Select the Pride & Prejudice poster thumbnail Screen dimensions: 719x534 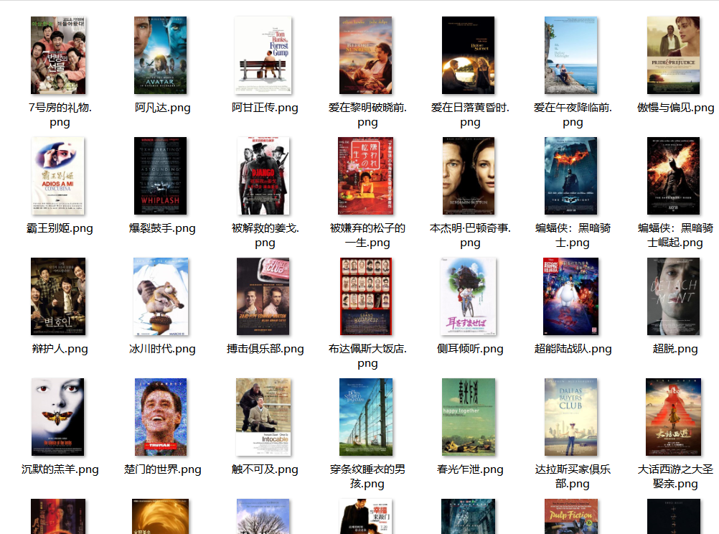pos(674,55)
